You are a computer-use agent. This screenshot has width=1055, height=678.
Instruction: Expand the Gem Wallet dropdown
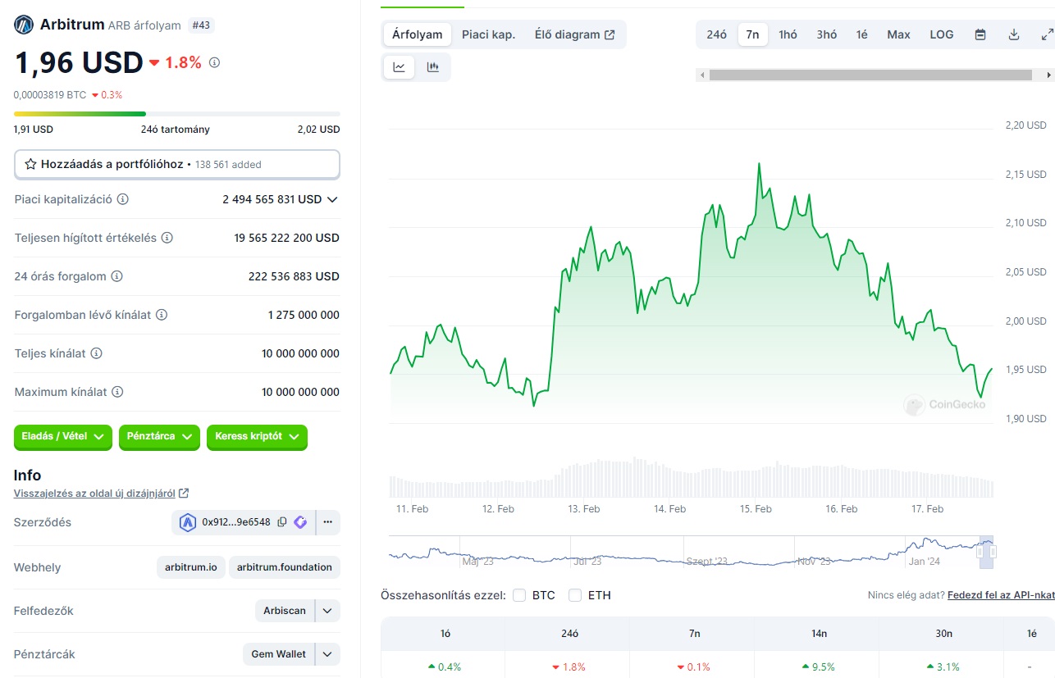(x=327, y=654)
